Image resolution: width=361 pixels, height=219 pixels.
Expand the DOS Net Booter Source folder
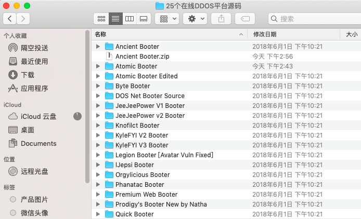(x=98, y=96)
